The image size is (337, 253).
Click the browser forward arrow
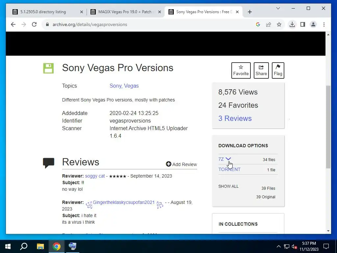pyautogui.click(x=24, y=24)
